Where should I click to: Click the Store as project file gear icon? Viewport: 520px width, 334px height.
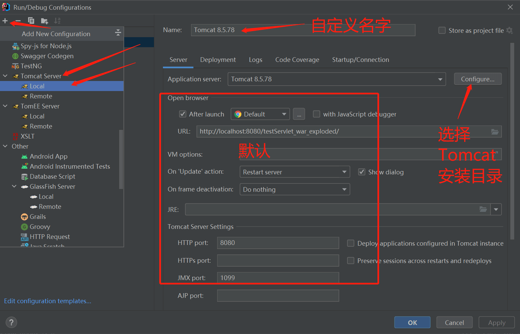coord(509,30)
